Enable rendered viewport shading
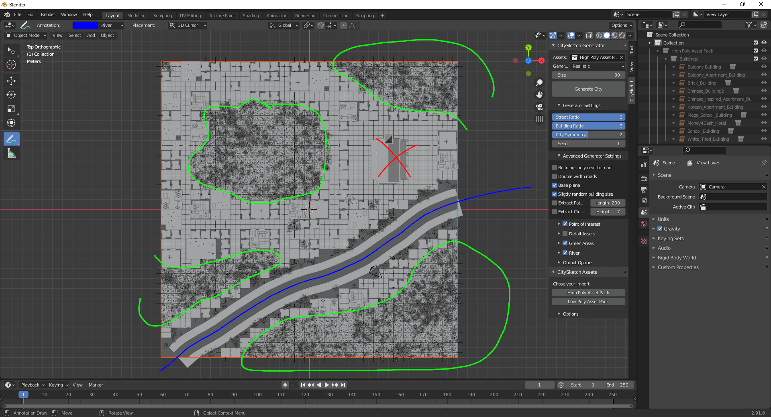This screenshot has width=771, height=417. [622, 35]
